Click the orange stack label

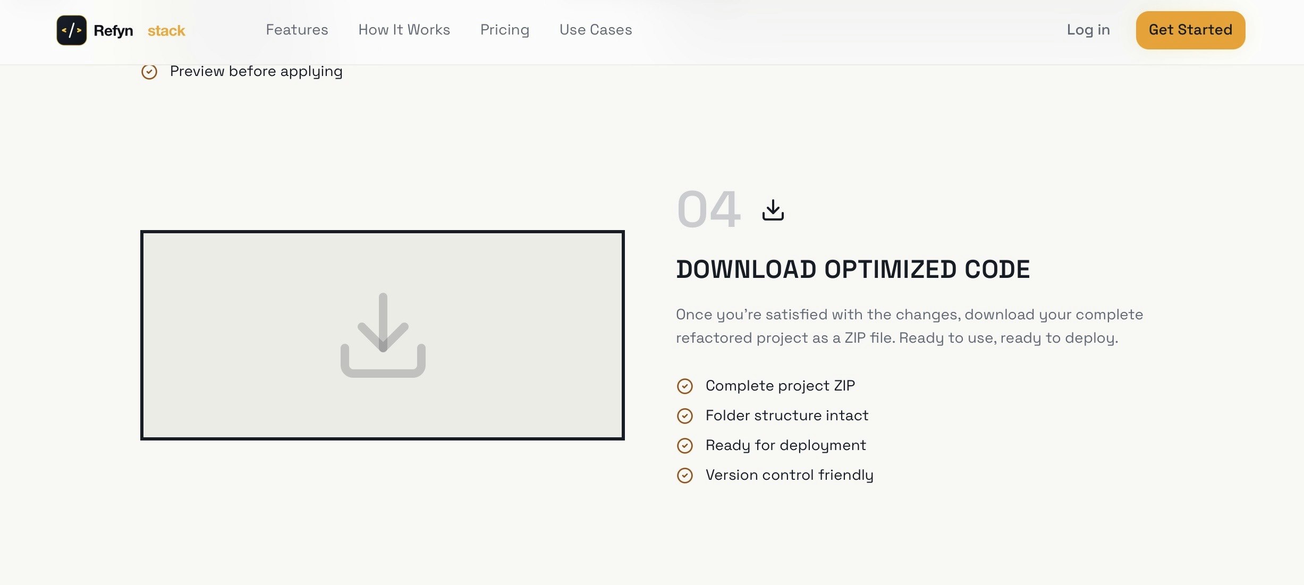tap(166, 31)
